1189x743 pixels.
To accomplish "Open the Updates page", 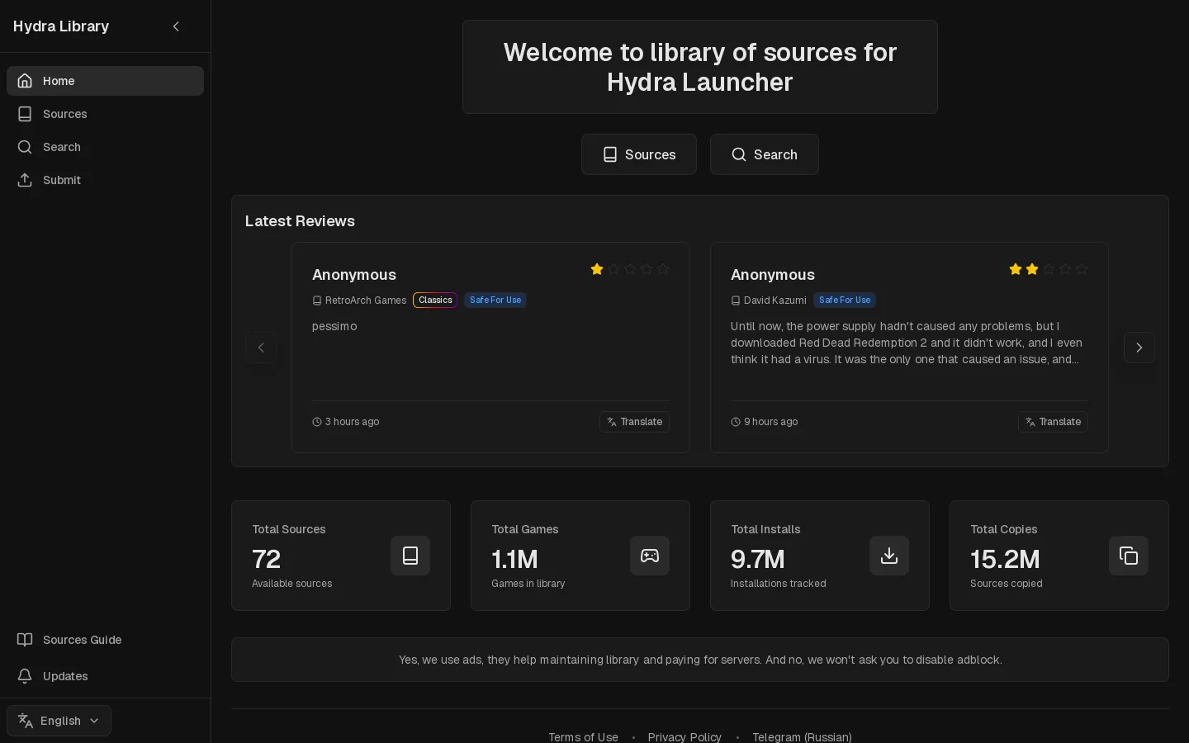I will pyautogui.click(x=105, y=676).
